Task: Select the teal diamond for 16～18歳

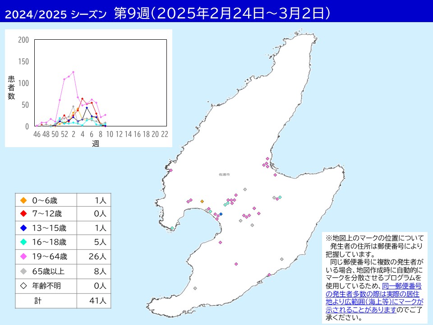Action: (x=24, y=242)
